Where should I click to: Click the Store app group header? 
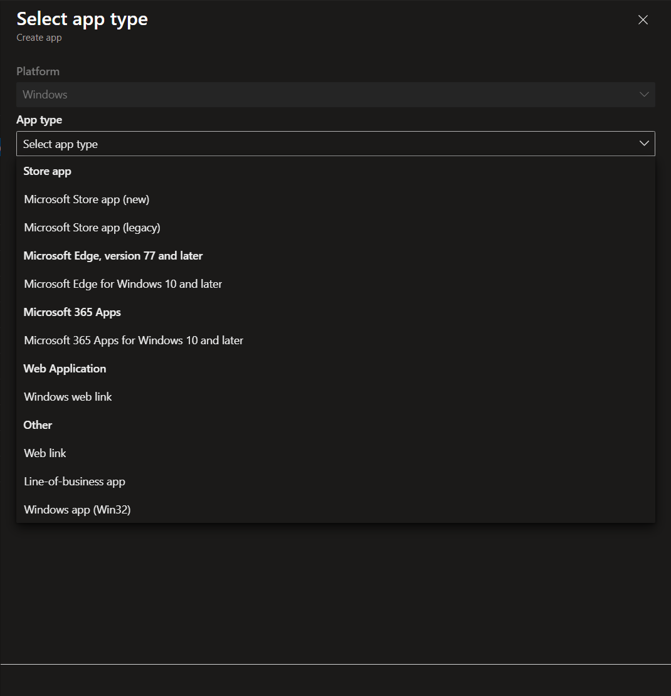tap(47, 171)
